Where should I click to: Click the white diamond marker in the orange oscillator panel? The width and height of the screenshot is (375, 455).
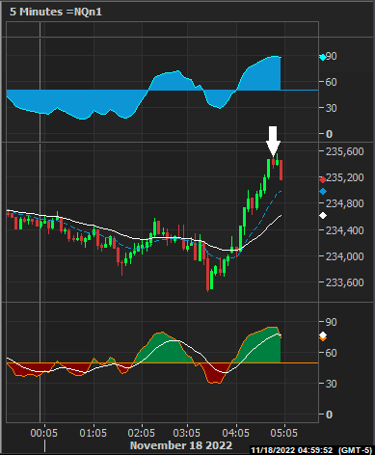[x=323, y=335]
